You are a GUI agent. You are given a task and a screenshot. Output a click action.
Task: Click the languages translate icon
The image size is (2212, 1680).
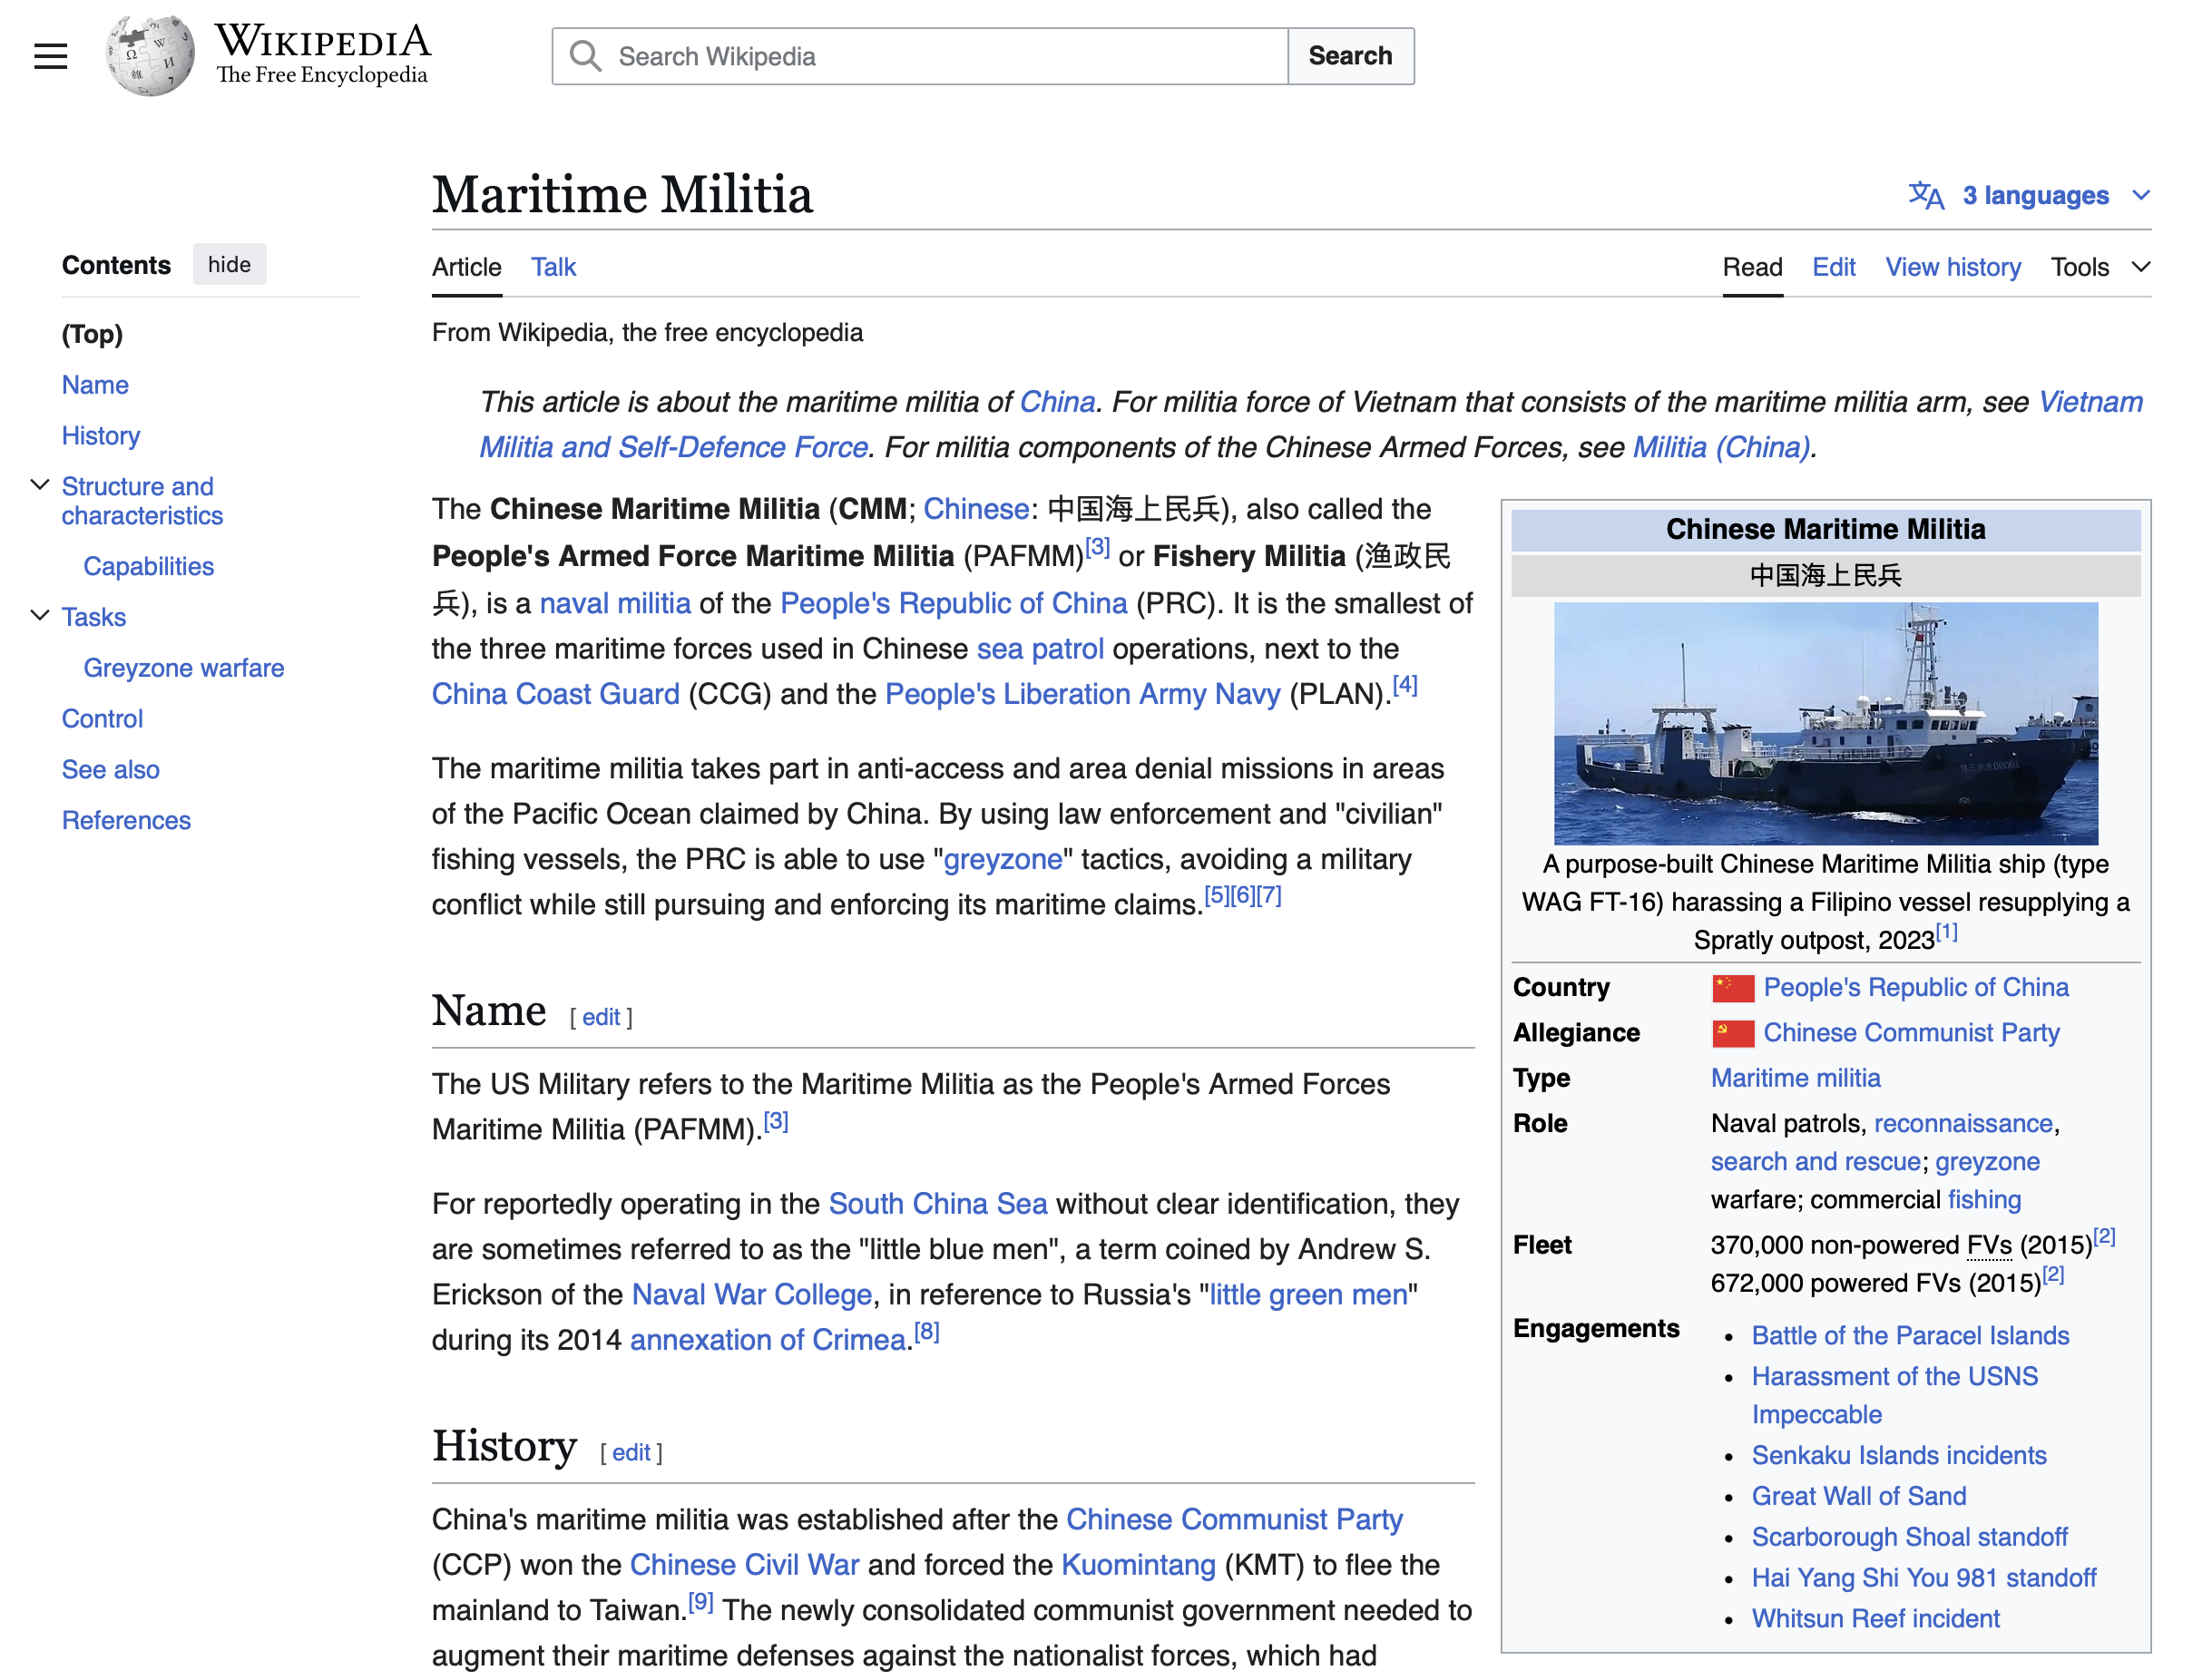pyautogui.click(x=1926, y=195)
